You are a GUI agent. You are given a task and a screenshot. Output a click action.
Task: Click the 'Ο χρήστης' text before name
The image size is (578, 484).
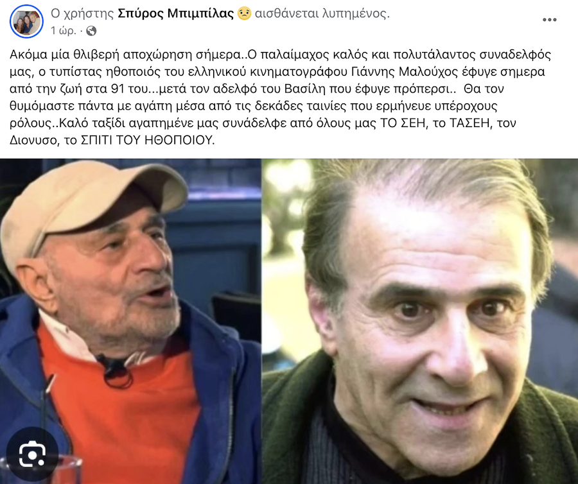point(82,13)
